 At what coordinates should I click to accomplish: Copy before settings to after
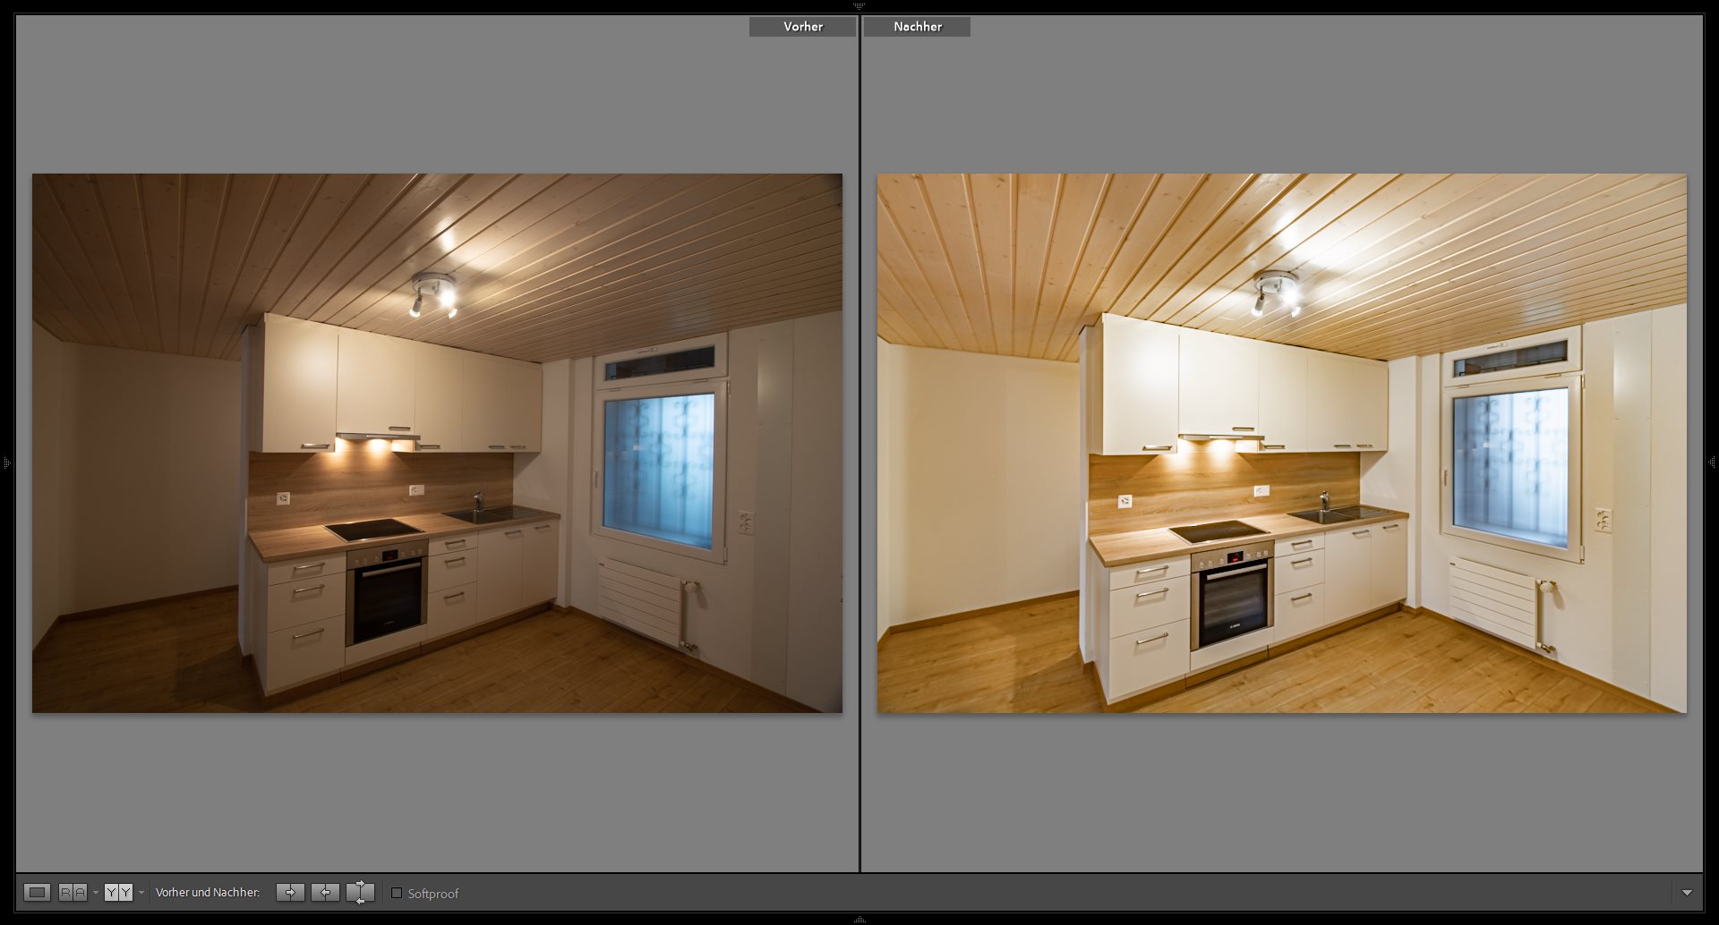tap(290, 892)
